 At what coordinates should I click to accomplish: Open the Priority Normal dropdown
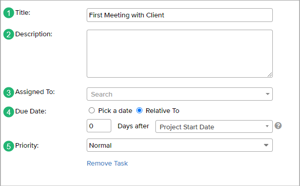click(x=179, y=146)
